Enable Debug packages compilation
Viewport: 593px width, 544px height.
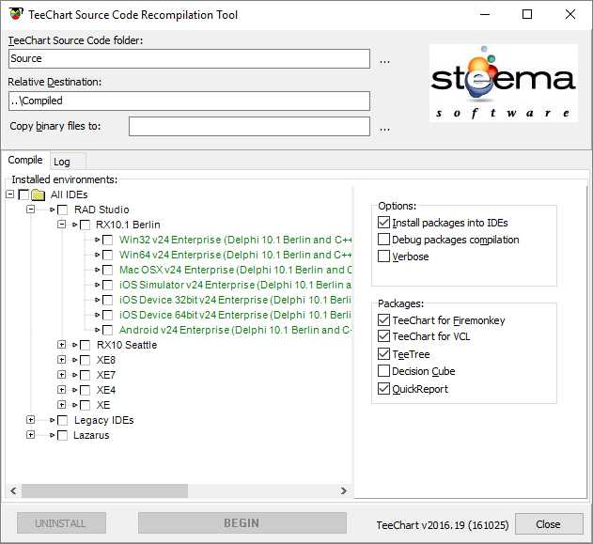383,240
